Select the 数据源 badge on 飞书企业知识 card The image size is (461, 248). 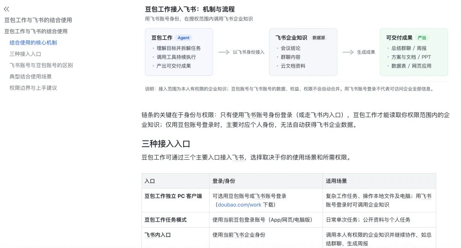(319, 38)
